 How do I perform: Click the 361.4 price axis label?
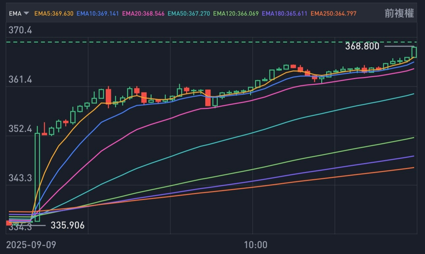(20, 79)
